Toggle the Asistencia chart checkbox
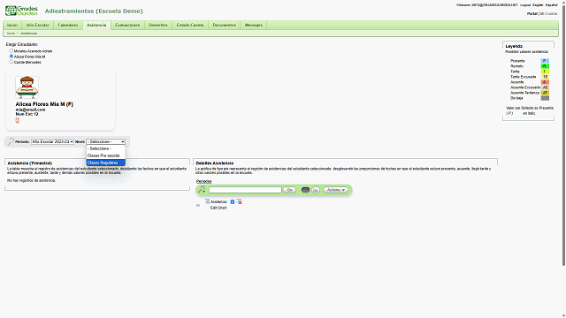This screenshot has width=566, height=318. pos(233,202)
